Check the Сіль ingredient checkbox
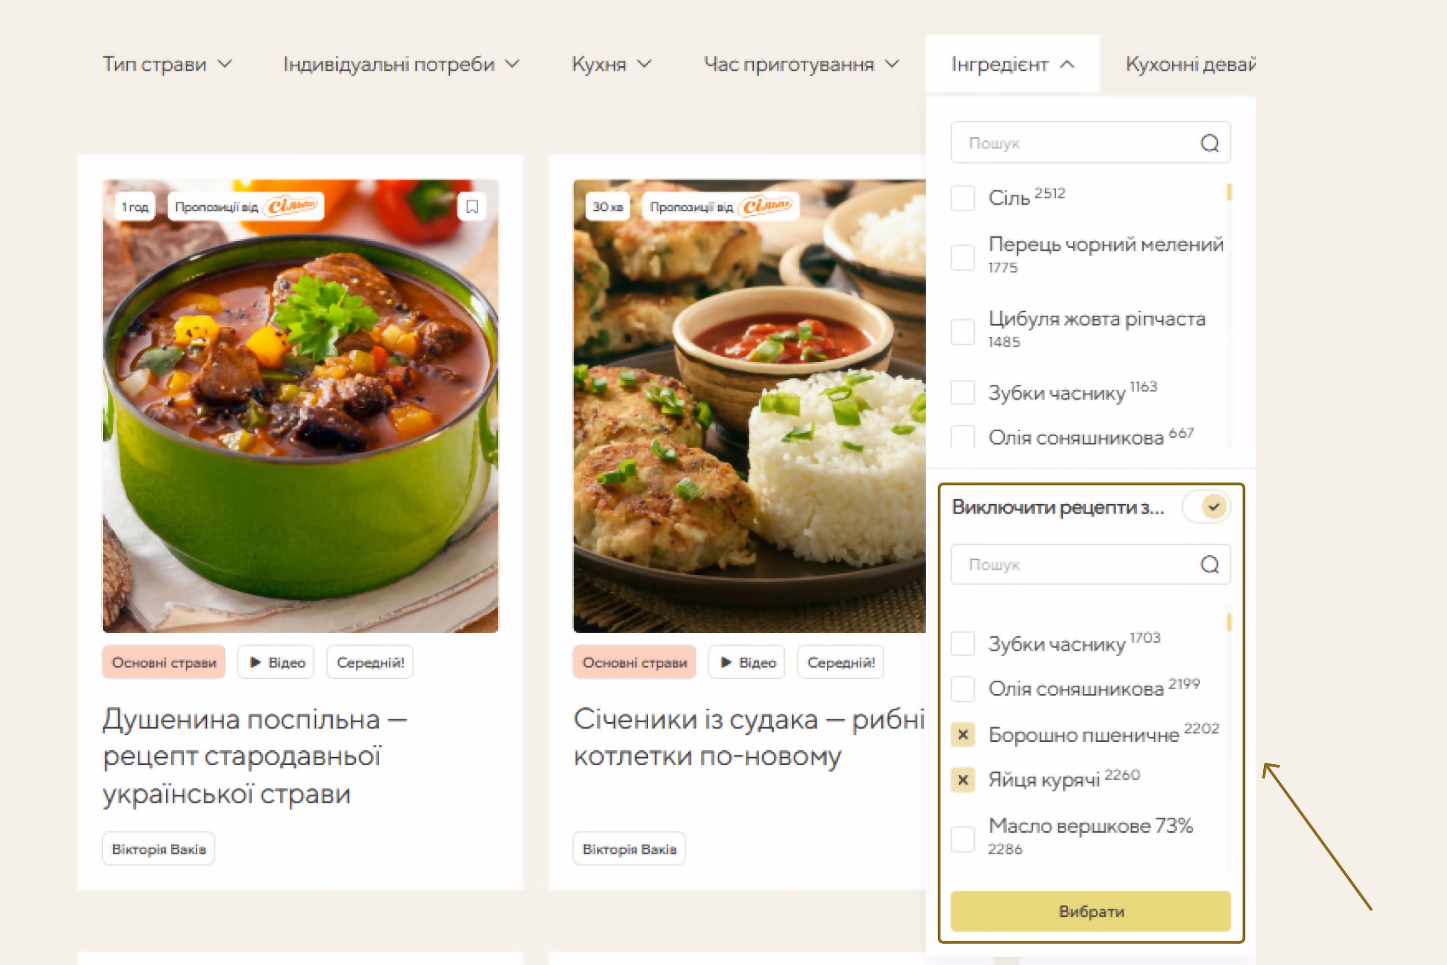Screen dimensions: 1447x965 click(x=963, y=198)
